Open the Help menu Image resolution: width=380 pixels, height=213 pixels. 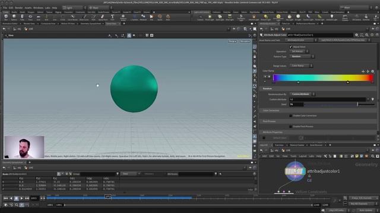pos(55,8)
